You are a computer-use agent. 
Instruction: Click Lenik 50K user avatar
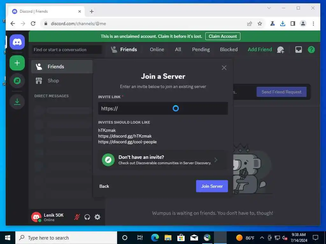tap(36, 217)
